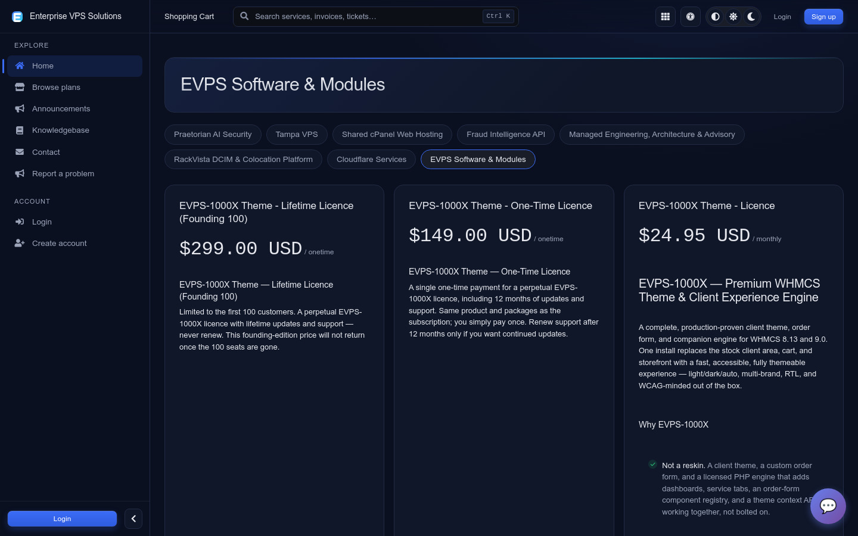Select RackVista DCIM & Colocation Platform tab
The image size is (858, 536).
tap(243, 160)
